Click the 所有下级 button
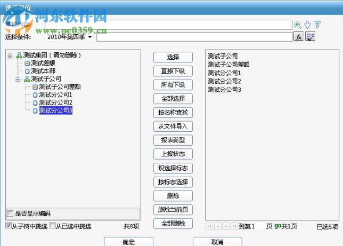 point(173,85)
